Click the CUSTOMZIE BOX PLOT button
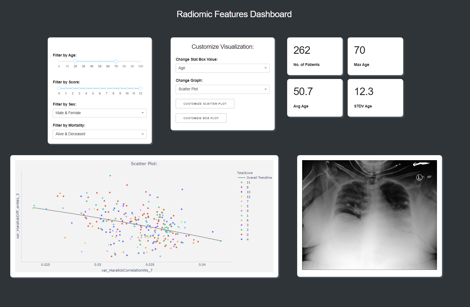This screenshot has width=470, height=307. 201,118
